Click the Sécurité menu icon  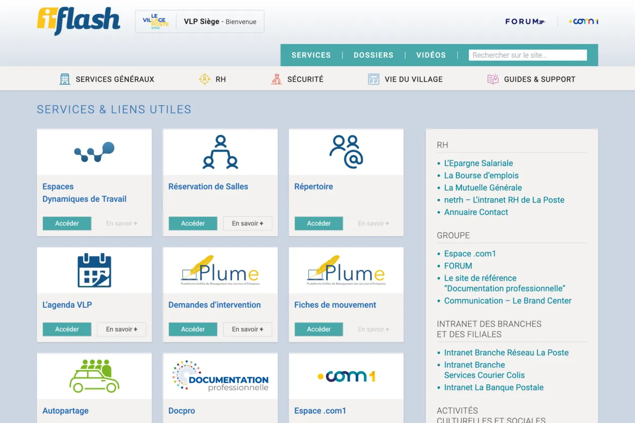(276, 79)
